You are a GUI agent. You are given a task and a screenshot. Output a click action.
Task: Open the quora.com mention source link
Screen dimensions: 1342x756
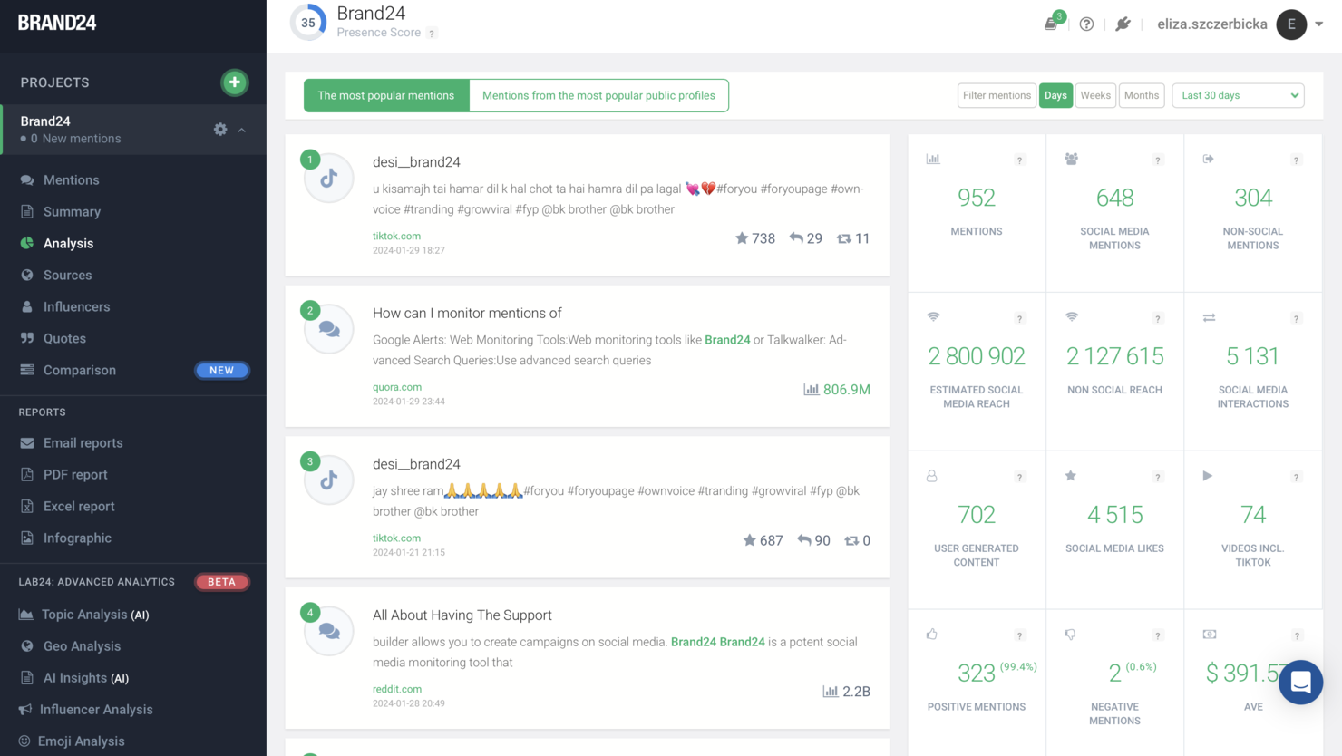point(397,386)
